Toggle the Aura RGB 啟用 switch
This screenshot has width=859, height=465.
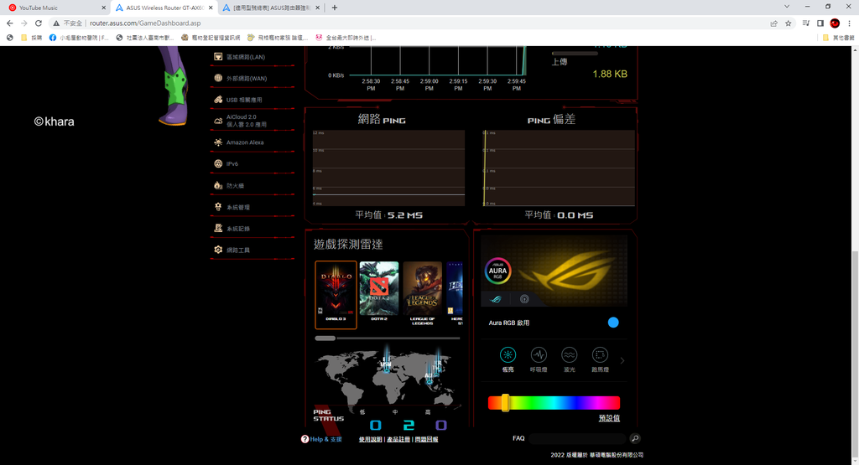[x=613, y=323]
